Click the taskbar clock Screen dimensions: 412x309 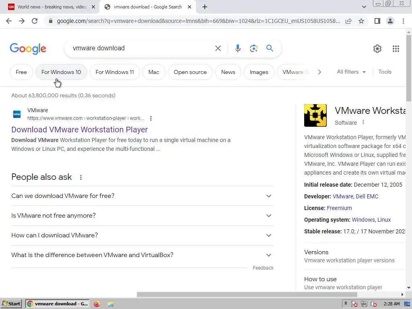point(391,304)
